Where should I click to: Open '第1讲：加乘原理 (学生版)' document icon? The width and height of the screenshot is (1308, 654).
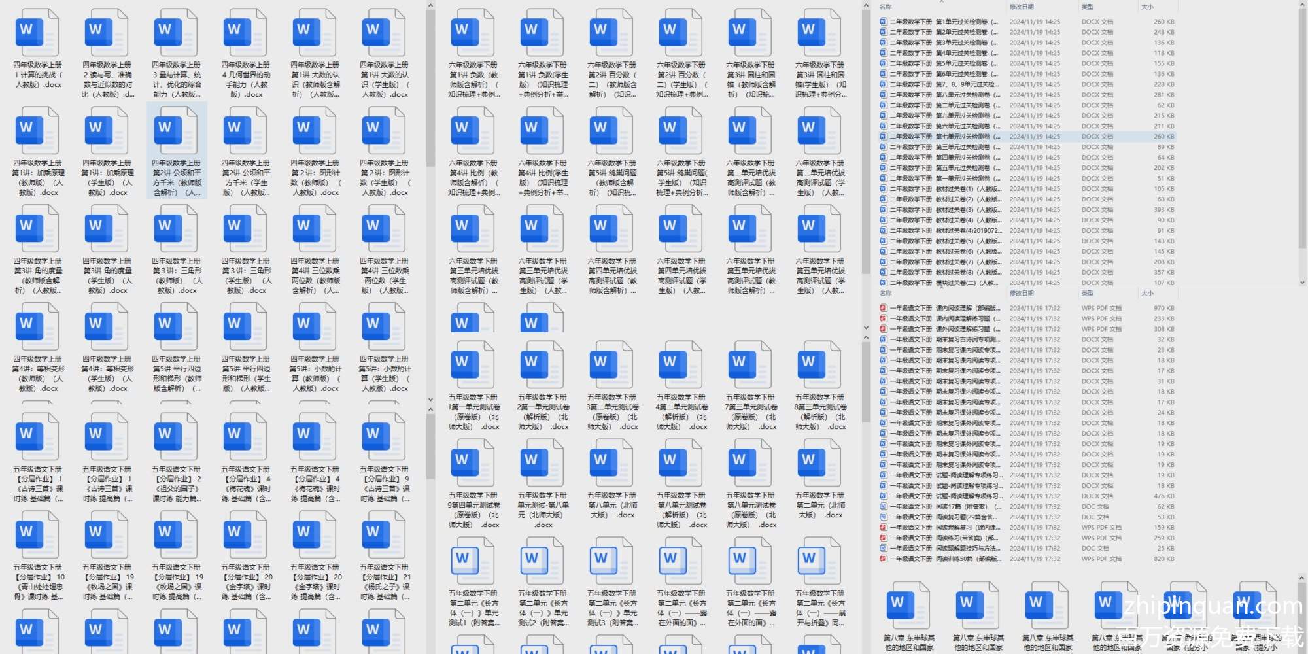(107, 131)
